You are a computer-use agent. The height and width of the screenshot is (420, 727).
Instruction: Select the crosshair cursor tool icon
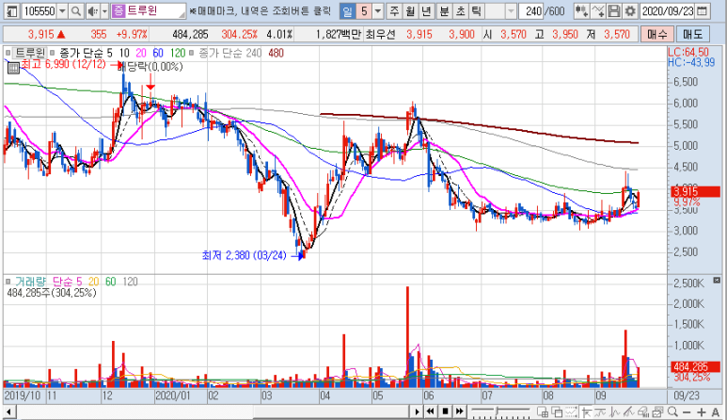tap(587, 412)
